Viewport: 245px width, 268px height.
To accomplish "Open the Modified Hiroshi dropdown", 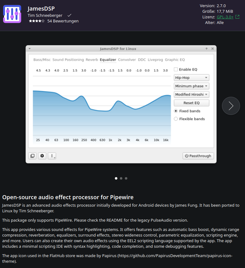I will [x=191, y=94].
